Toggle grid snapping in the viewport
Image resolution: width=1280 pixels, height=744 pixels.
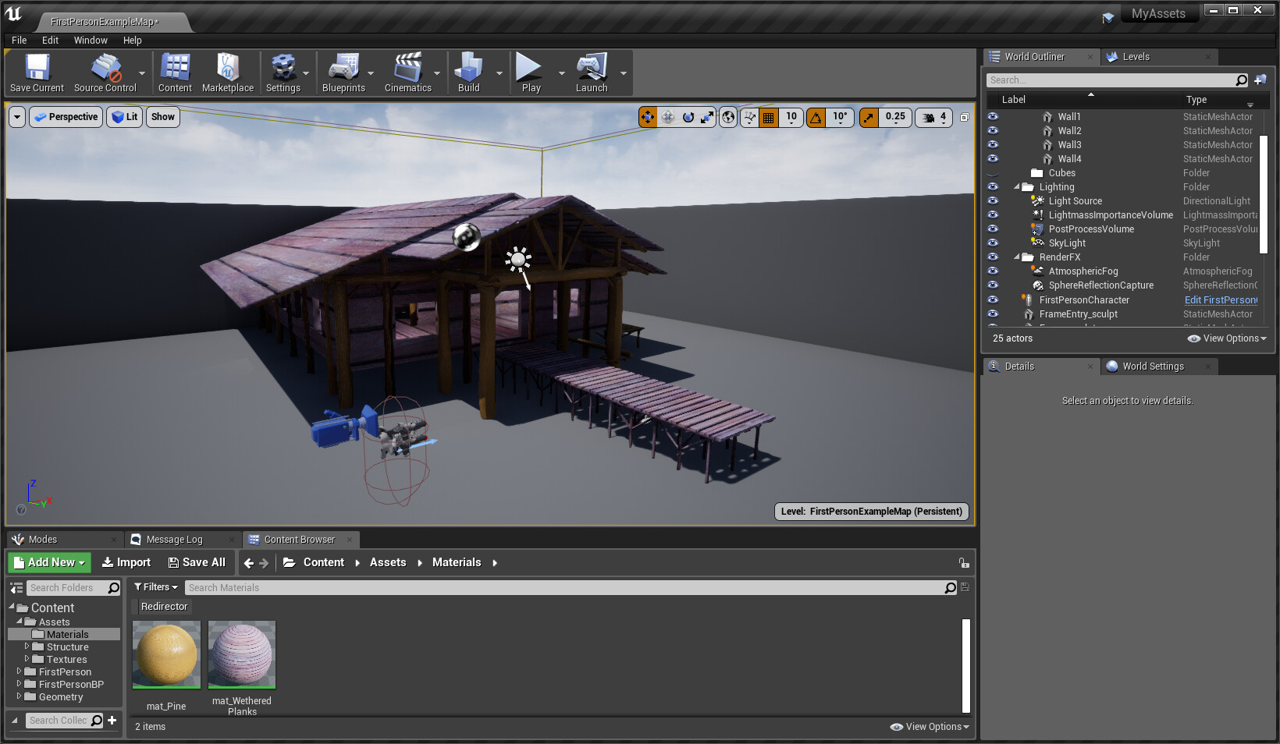coord(769,117)
